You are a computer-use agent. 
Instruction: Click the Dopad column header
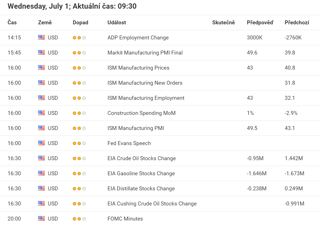(x=80, y=23)
